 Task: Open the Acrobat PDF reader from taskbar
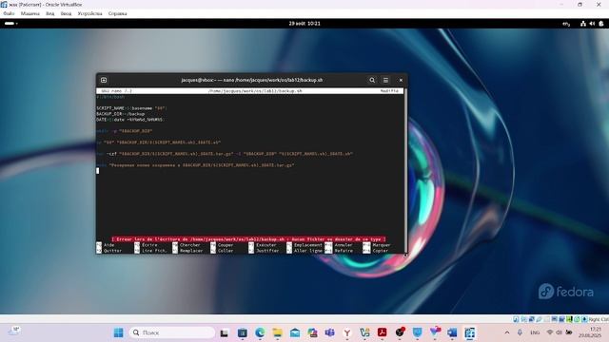coord(383,332)
